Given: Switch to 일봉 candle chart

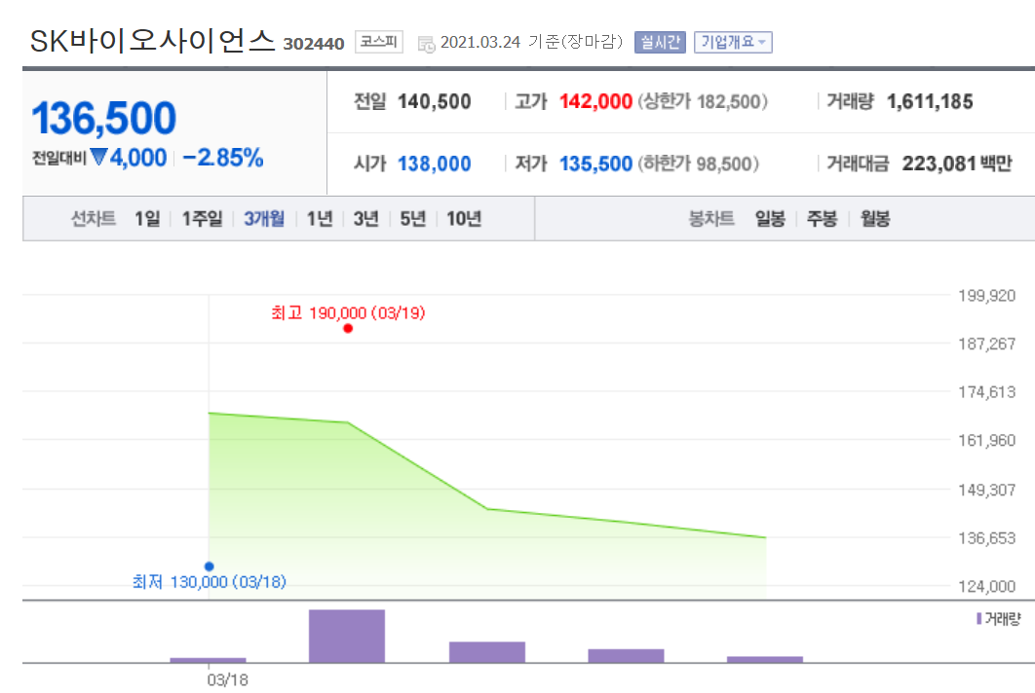Looking at the screenshot, I should 770,218.
